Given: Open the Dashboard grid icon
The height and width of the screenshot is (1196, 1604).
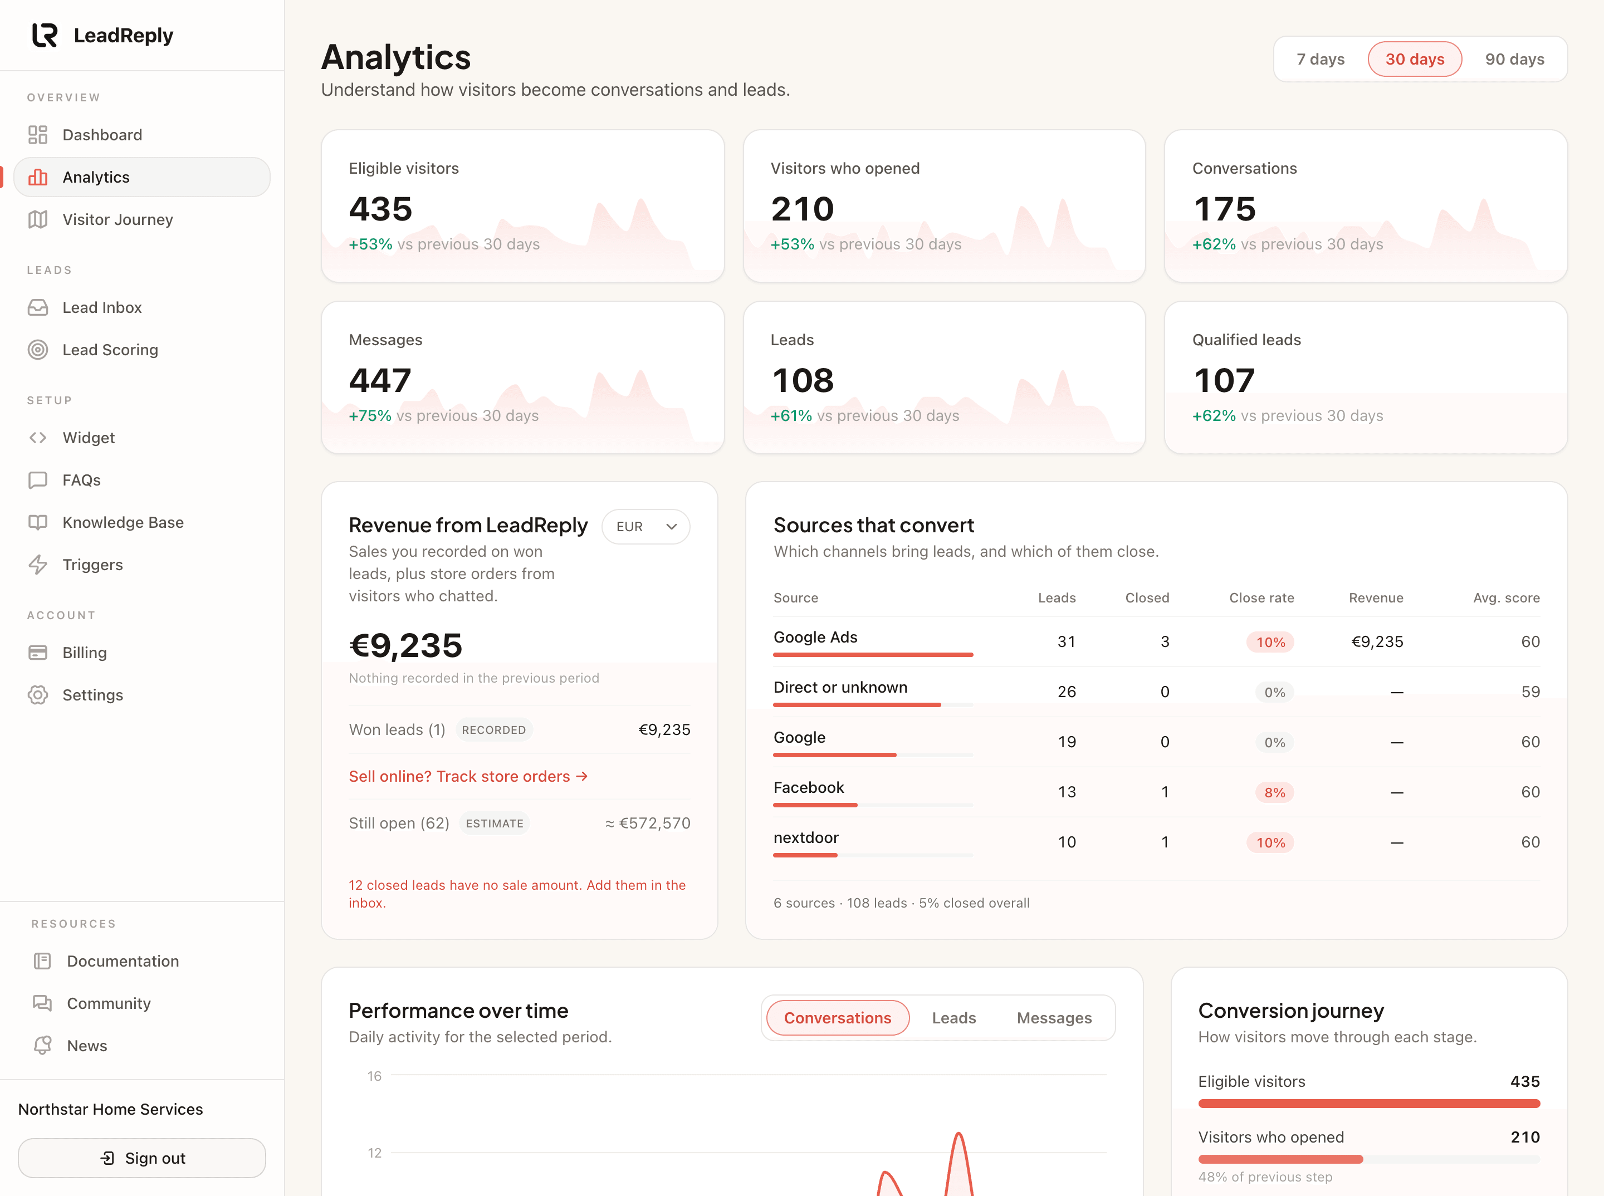Looking at the screenshot, I should point(38,135).
